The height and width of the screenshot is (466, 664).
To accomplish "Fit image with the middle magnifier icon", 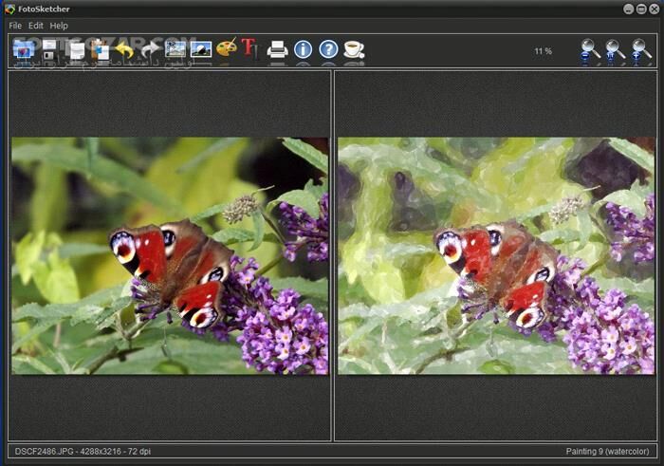I will click(x=616, y=50).
